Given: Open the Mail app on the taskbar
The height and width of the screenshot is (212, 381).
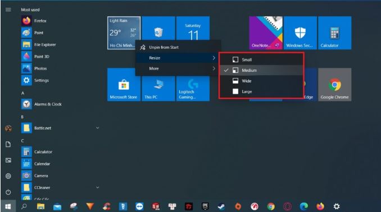Looking at the screenshot, I should (57, 206).
